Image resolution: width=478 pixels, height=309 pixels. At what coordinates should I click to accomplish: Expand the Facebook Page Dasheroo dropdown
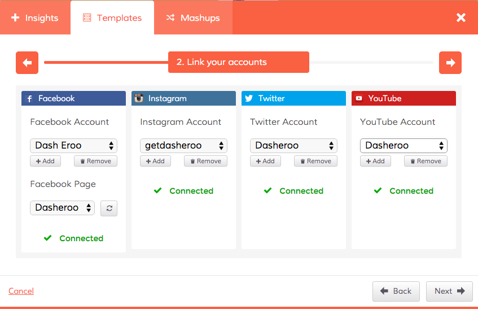tap(62, 208)
